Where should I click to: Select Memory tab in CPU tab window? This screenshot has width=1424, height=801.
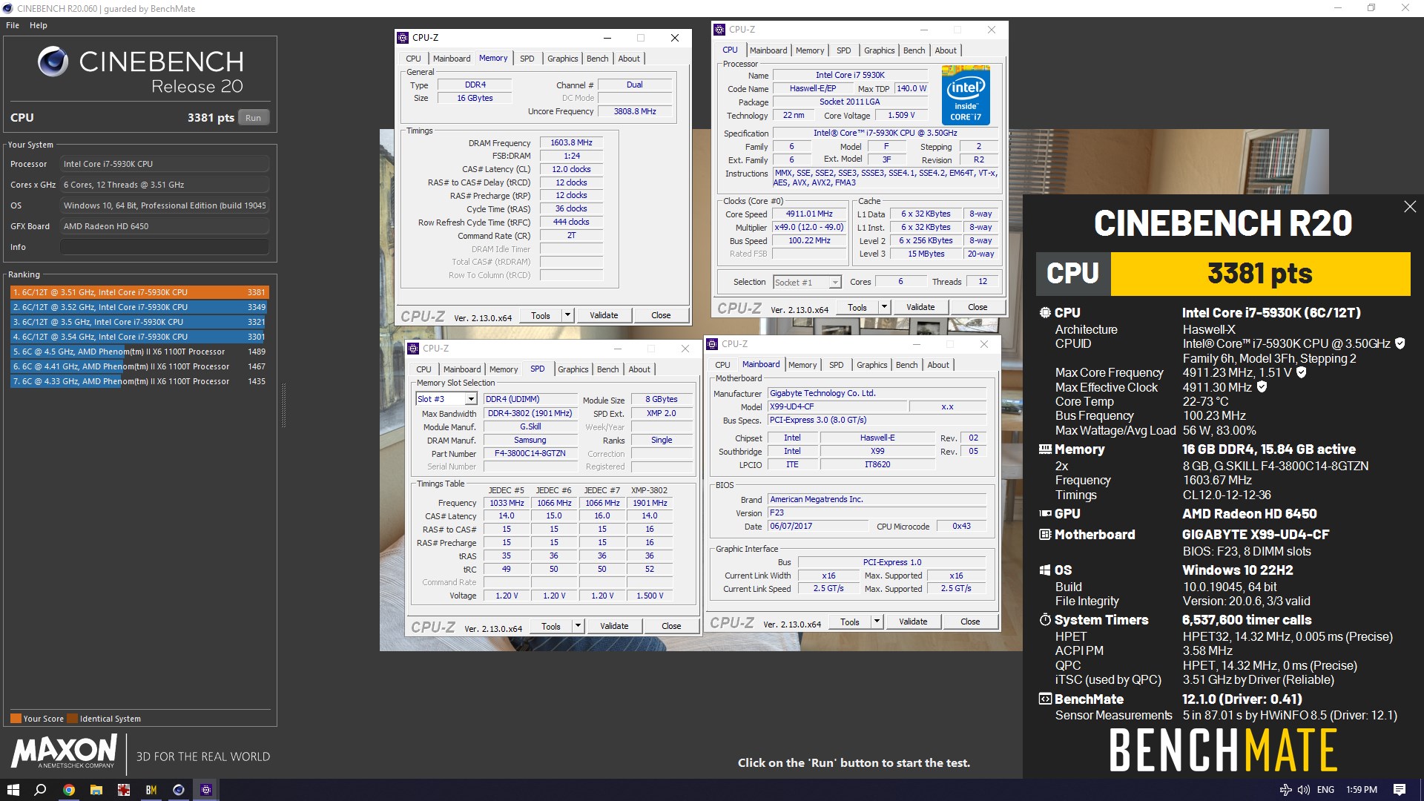pos(810,50)
